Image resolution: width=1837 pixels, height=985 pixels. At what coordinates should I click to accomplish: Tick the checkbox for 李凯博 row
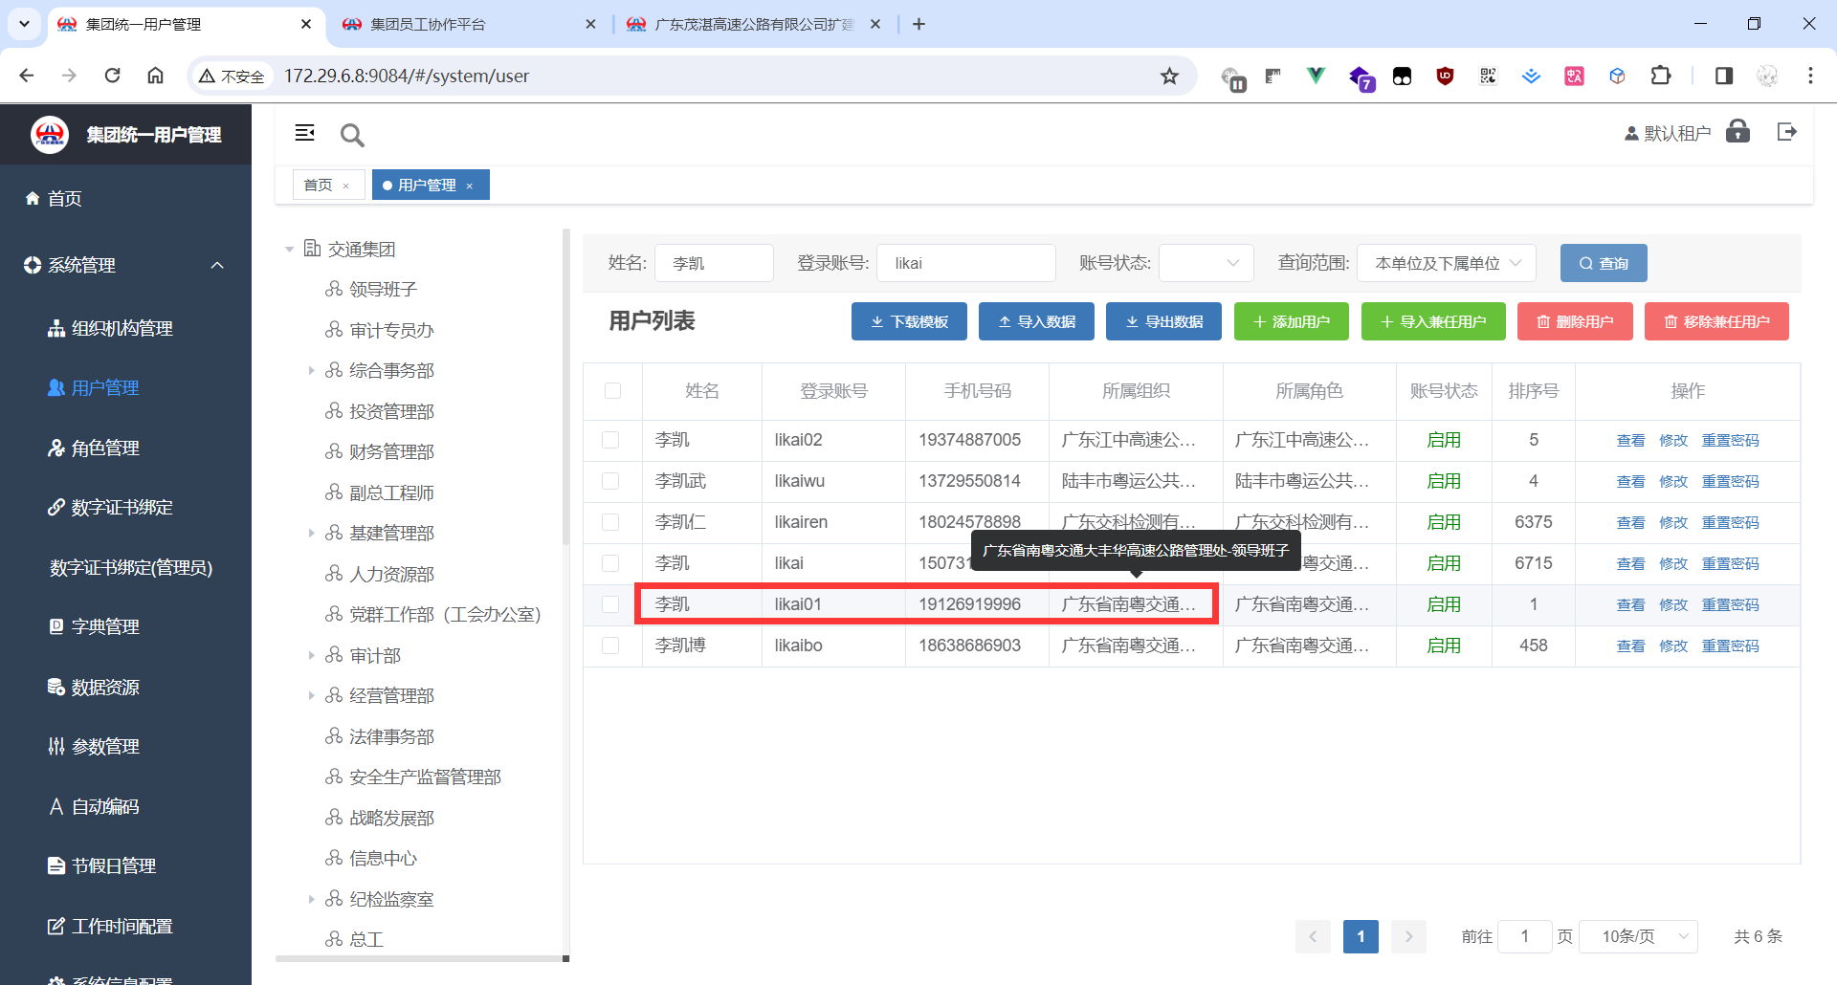click(x=610, y=646)
